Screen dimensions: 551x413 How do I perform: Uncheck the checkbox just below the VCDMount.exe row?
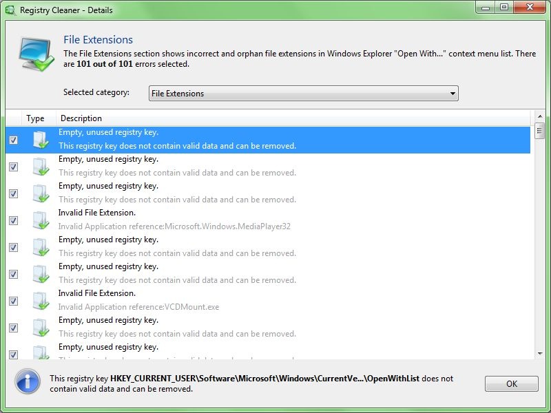click(x=13, y=328)
